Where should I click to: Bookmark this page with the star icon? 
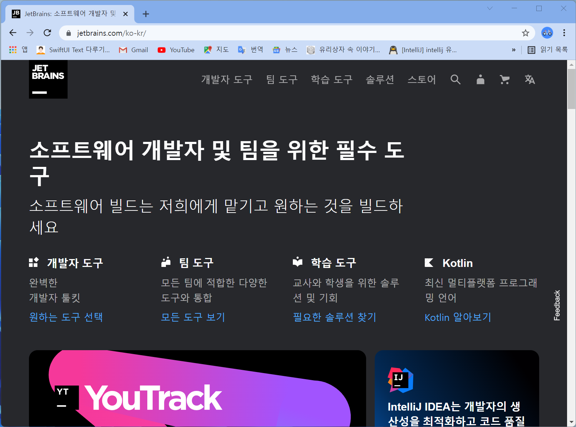(525, 33)
